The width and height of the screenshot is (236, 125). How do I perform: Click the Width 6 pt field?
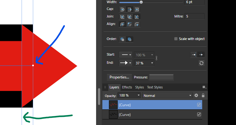tap(194, 2)
